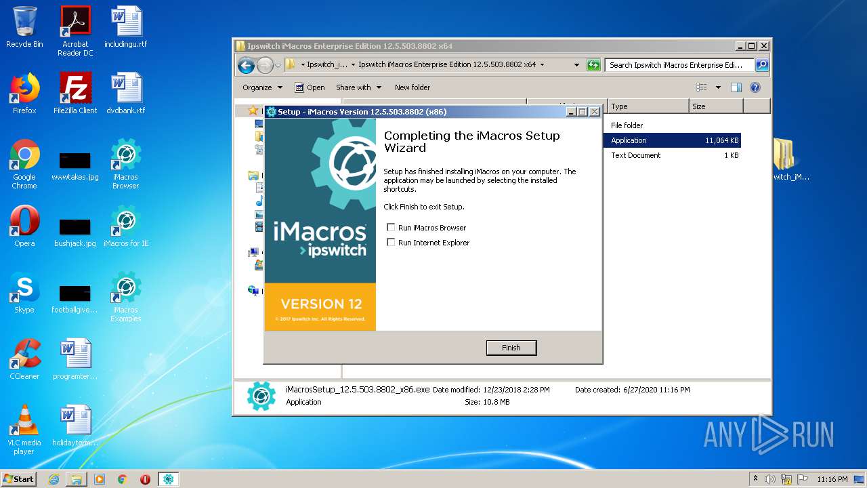
Task: Select the Acrobat Reader DC shortcut
Action: 75,30
